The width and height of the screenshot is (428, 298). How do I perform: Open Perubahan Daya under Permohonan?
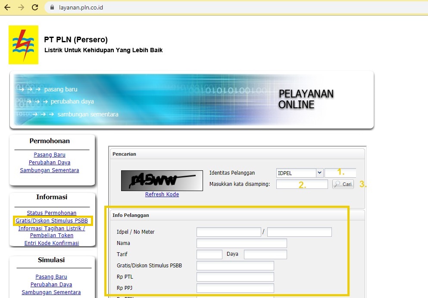pyautogui.click(x=50, y=163)
